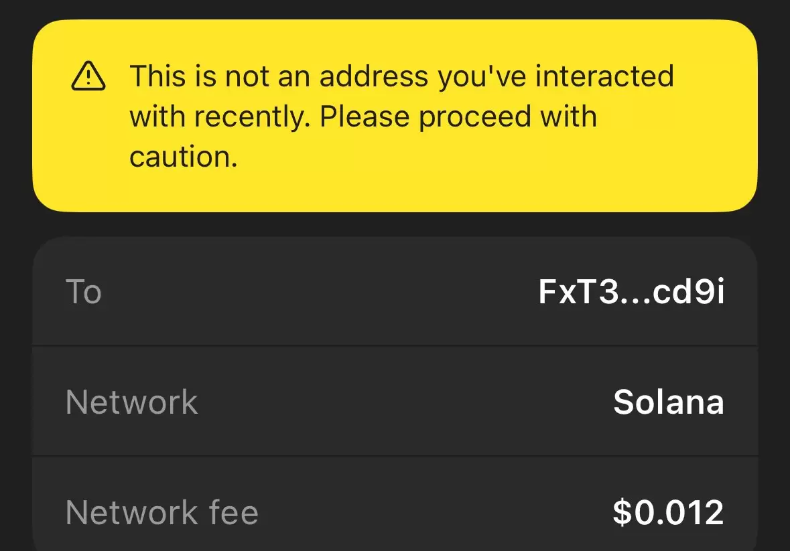The height and width of the screenshot is (551, 790).
Task: Tap the Solana network value
Action: (x=669, y=402)
